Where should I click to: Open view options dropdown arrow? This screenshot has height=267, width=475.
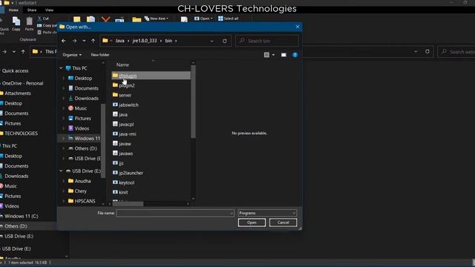point(273,55)
